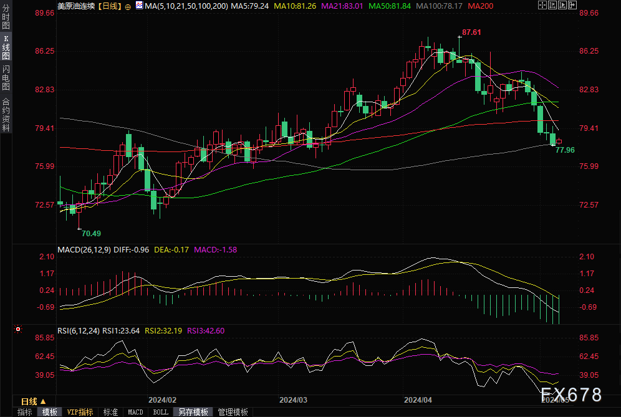Toggle the VIP指标 option
The image size is (621, 417).
(80, 412)
